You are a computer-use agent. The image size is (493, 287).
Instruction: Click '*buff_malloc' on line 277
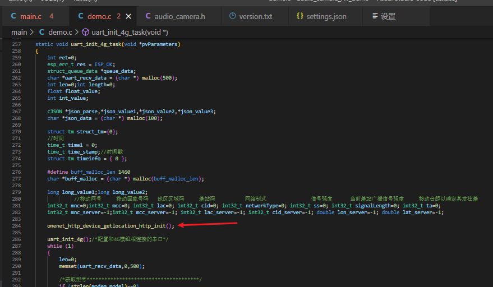tap(80, 179)
